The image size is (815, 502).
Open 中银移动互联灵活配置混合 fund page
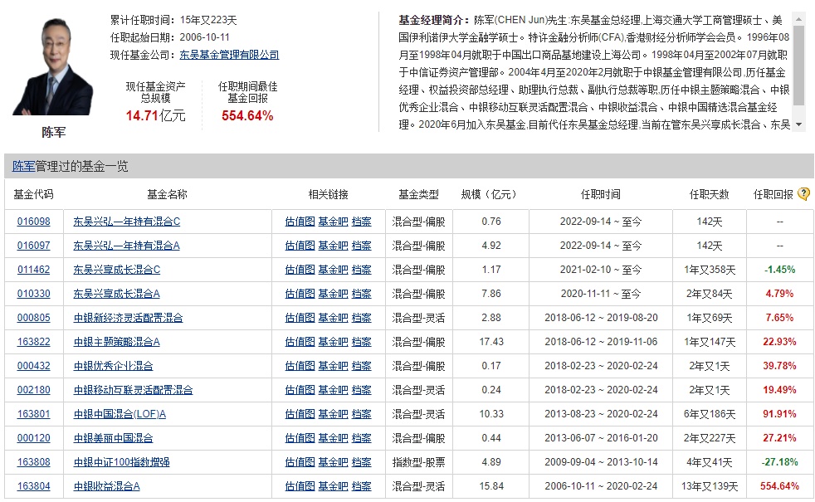[133, 390]
